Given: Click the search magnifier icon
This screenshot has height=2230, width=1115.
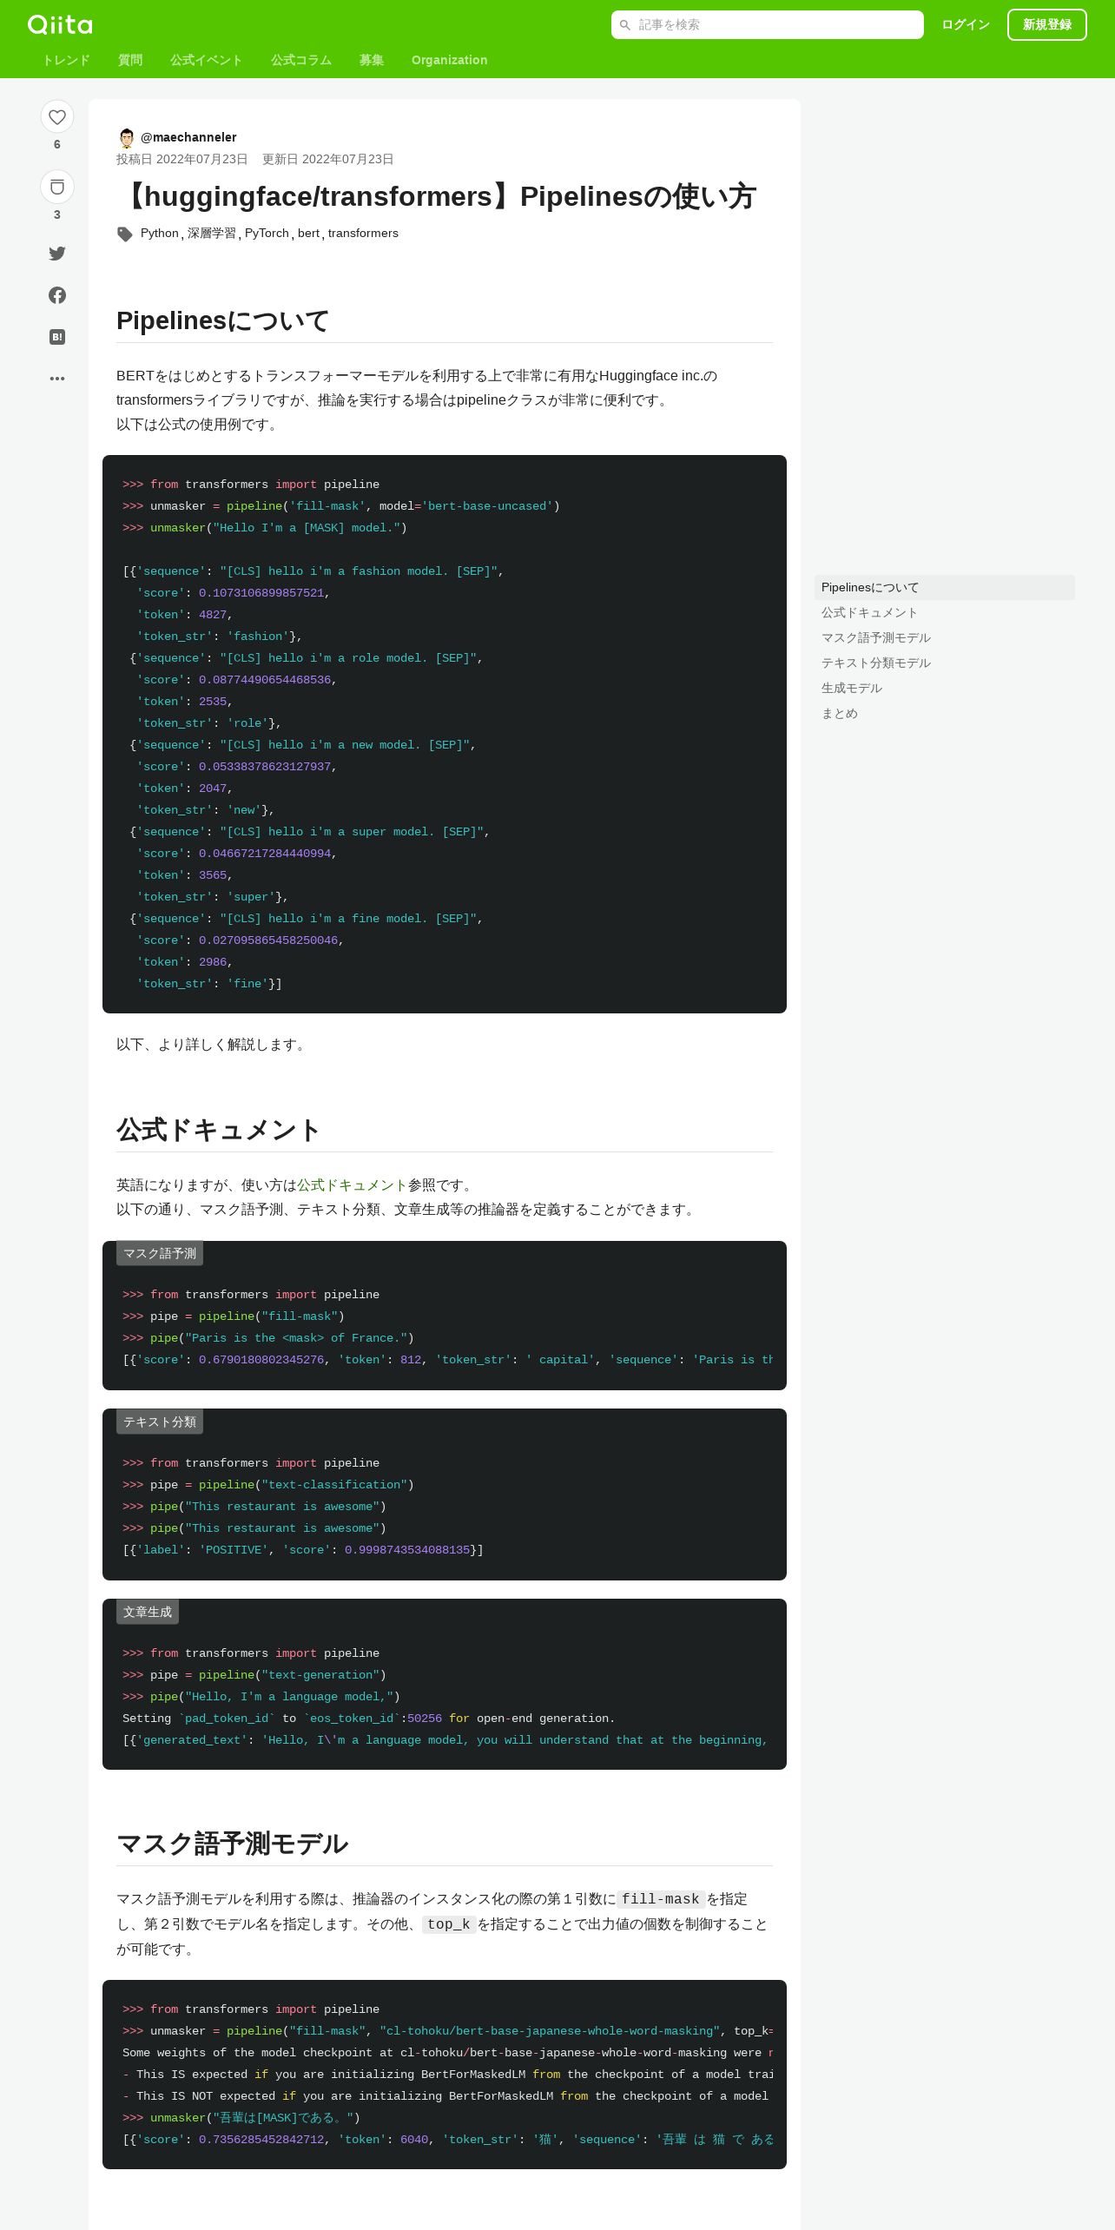Looking at the screenshot, I should pyautogui.click(x=625, y=25).
